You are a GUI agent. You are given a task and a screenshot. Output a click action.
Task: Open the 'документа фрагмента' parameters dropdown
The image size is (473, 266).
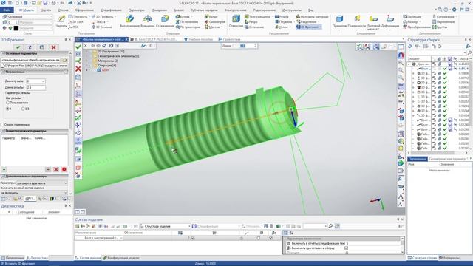pos(41,183)
